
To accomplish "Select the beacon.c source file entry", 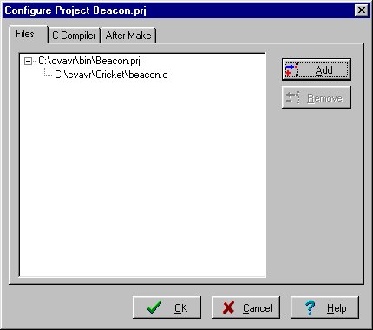I will pyautogui.click(x=111, y=75).
